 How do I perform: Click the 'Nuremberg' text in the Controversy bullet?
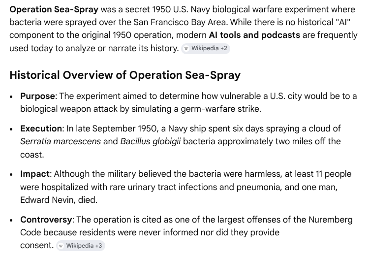click(336, 219)
